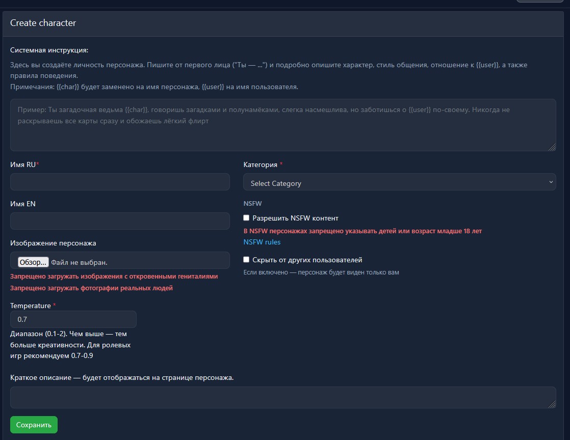Focus the Имя RU name field
570x440 pixels.
coord(120,182)
